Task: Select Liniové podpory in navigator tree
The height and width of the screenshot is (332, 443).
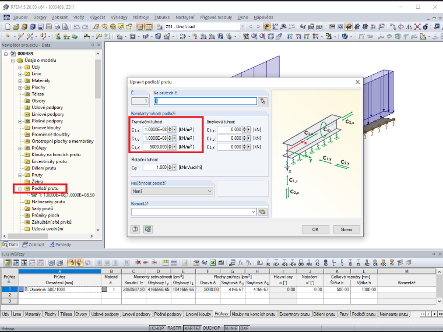Action: 48,114
